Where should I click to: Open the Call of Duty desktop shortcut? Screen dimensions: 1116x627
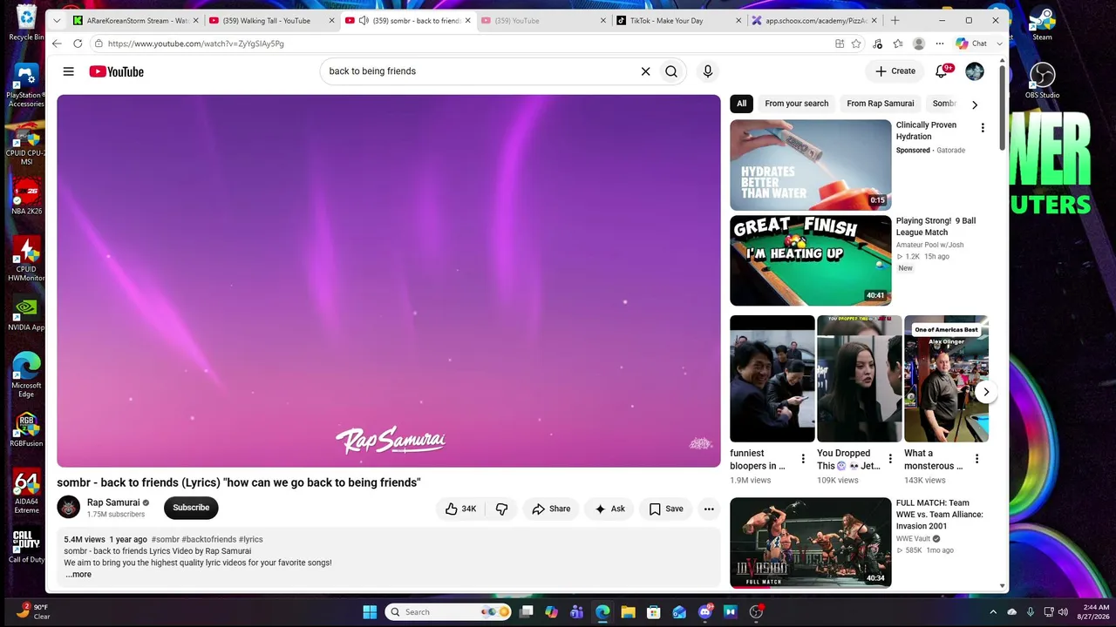click(x=26, y=546)
